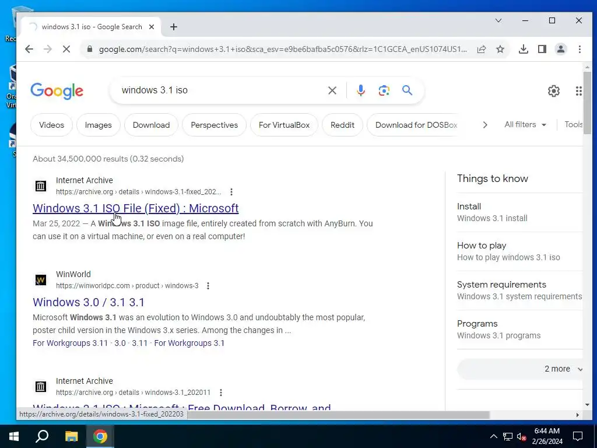Open For Workgroups 3.1 sitelink

189,343
